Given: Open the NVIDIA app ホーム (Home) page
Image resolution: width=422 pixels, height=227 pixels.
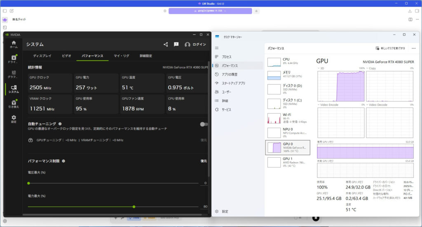Looking at the screenshot, I should click(x=14, y=44).
